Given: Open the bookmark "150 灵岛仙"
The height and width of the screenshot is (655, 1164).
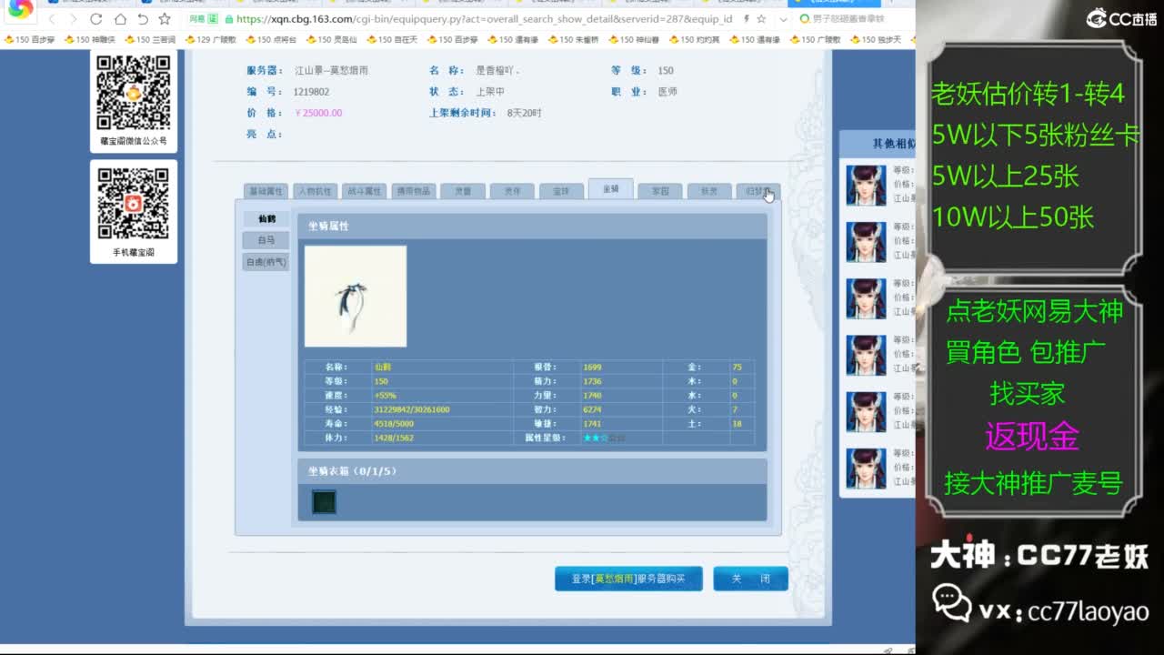Looking at the screenshot, I should [x=331, y=40].
